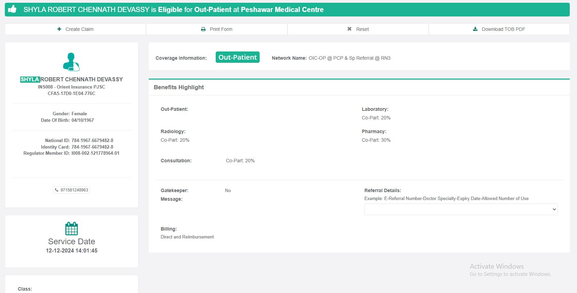Open the Referral Details dropdown
The height and width of the screenshot is (293, 577).
pyautogui.click(x=461, y=209)
